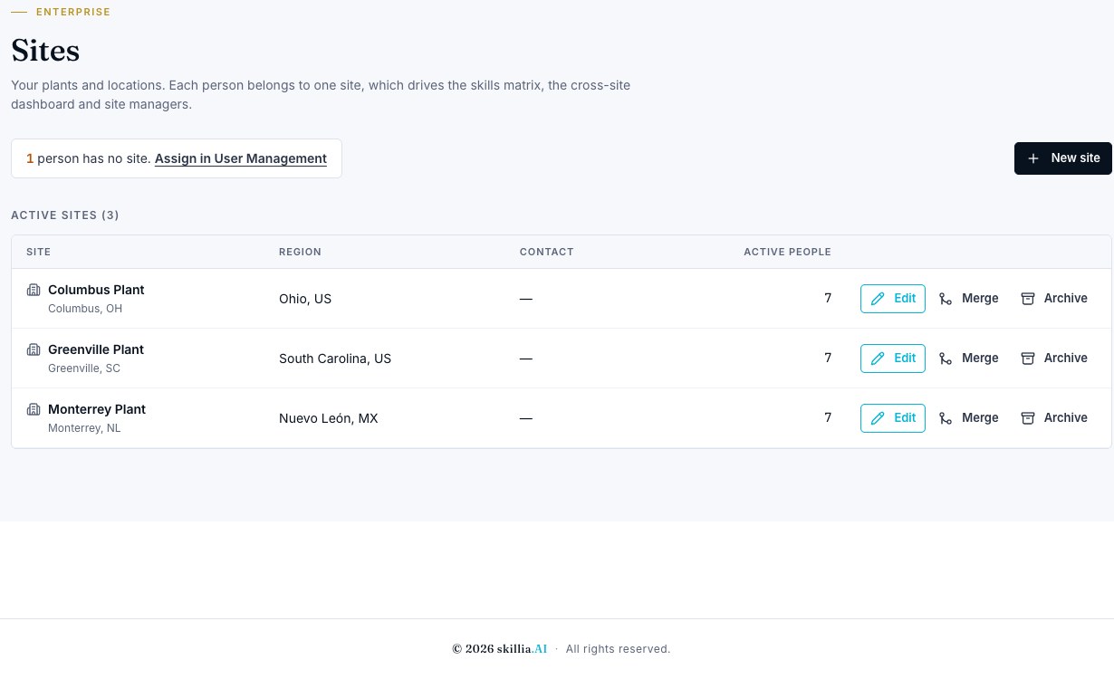Click the archive box icon for Greenville Plant
Screen dimensions: 1114x679
1028,359
